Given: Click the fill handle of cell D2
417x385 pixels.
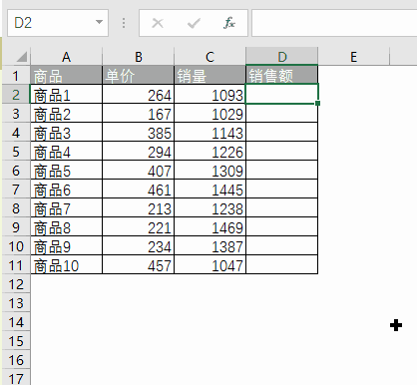Looking at the screenshot, I should (318, 104).
